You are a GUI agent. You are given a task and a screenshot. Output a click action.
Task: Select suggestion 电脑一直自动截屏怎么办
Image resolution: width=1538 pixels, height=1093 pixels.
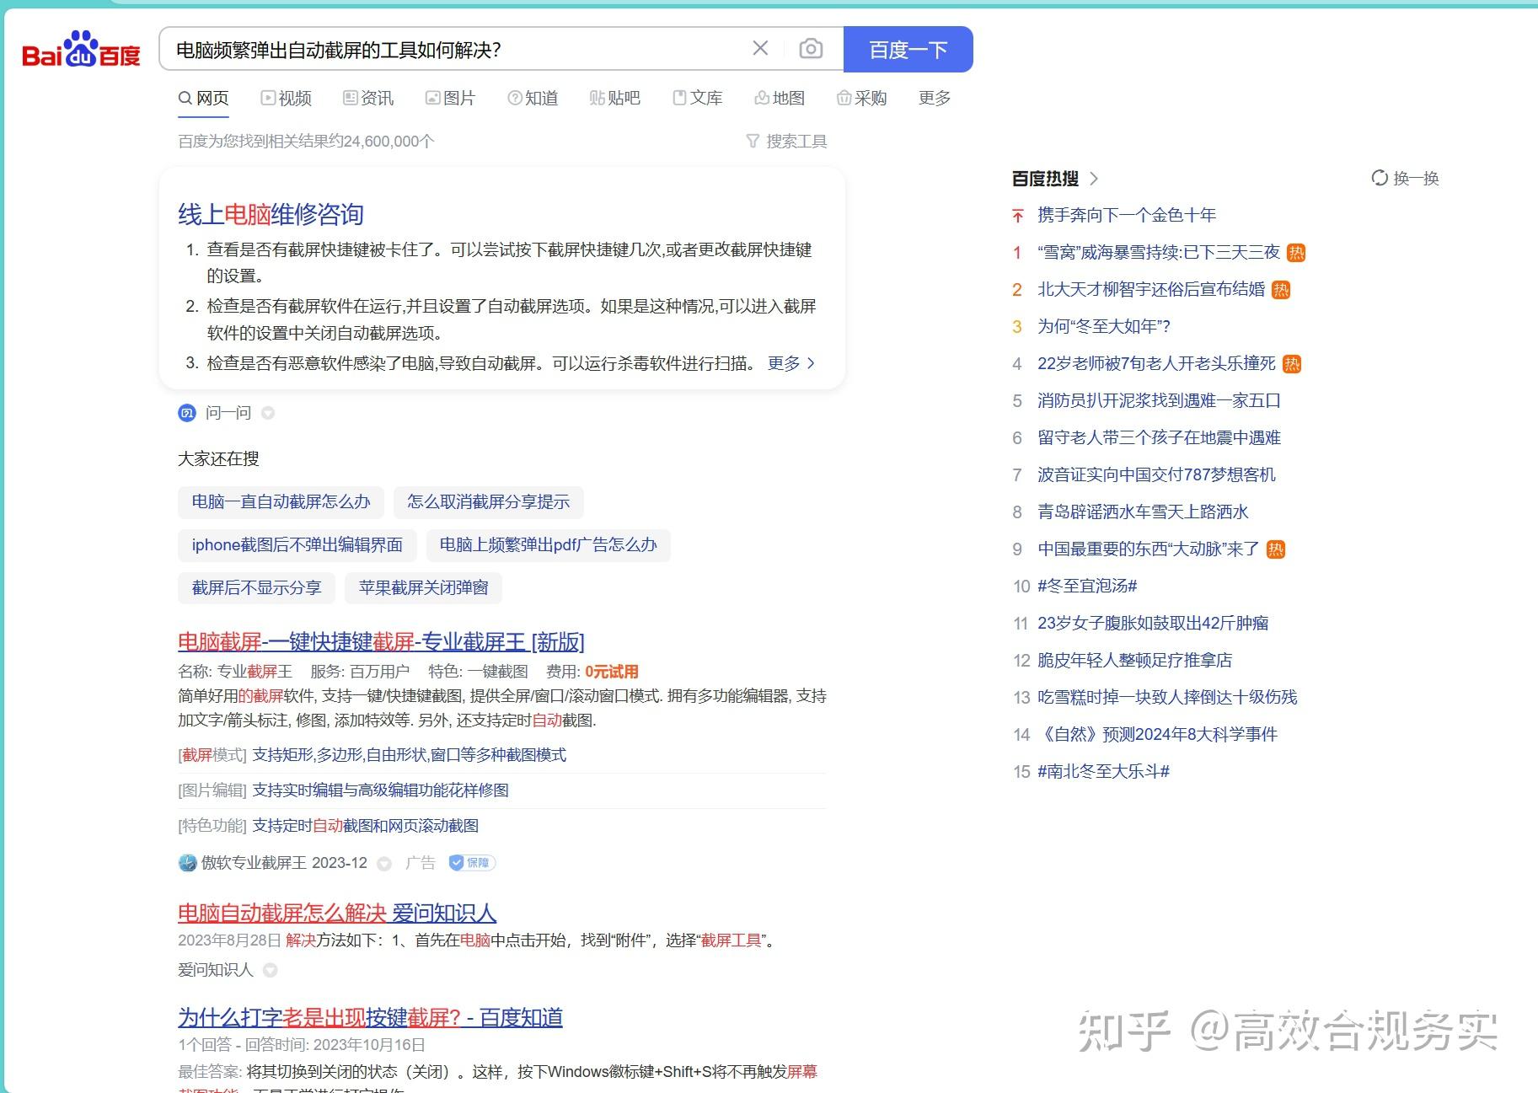pos(281,501)
